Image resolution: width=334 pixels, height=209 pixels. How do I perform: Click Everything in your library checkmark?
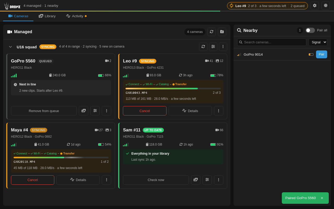(x=127, y=154)
